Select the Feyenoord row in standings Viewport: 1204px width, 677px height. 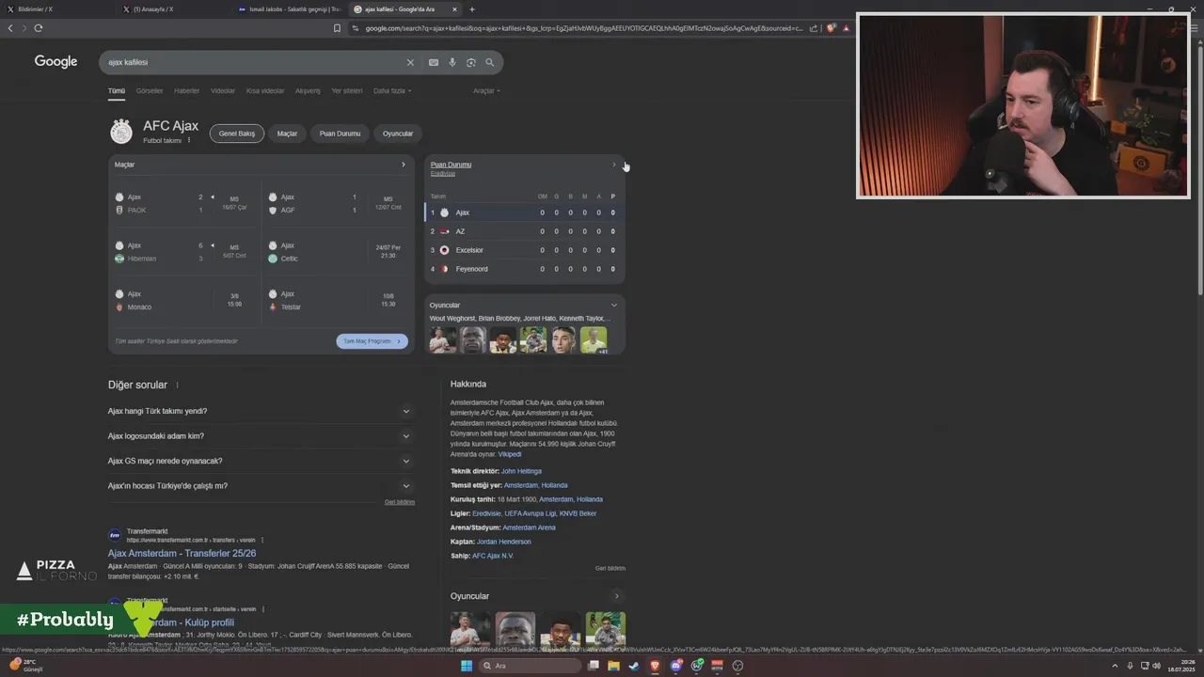(x=525, y=269)
